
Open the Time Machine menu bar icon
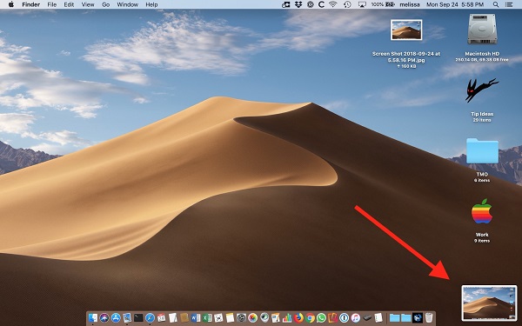click(347, 4)
